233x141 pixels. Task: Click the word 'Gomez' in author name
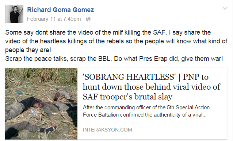(x=83, y=10)
